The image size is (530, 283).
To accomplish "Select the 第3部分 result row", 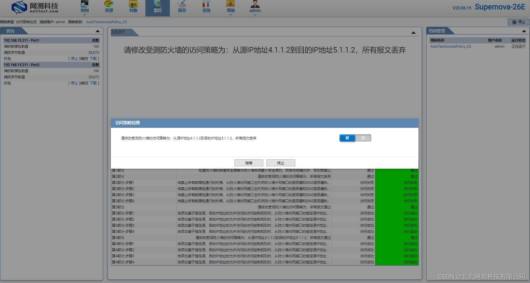I will coord(265,207).
